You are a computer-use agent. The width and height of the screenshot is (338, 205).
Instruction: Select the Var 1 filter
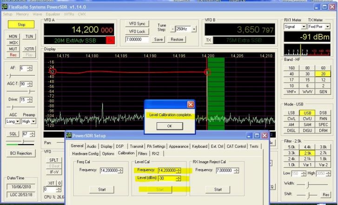307,165
